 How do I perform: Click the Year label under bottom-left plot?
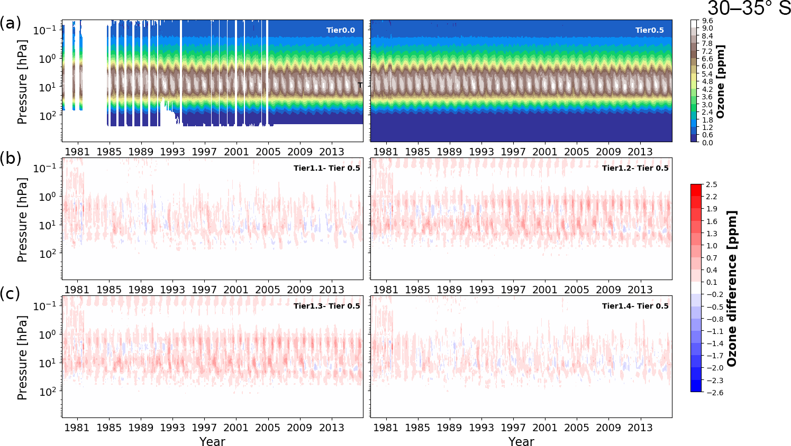point(212,441)
